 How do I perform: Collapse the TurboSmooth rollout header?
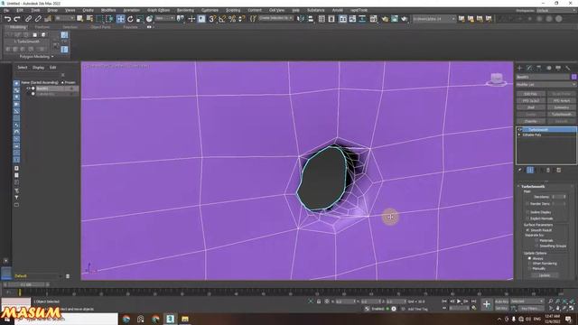pos(533,187)
